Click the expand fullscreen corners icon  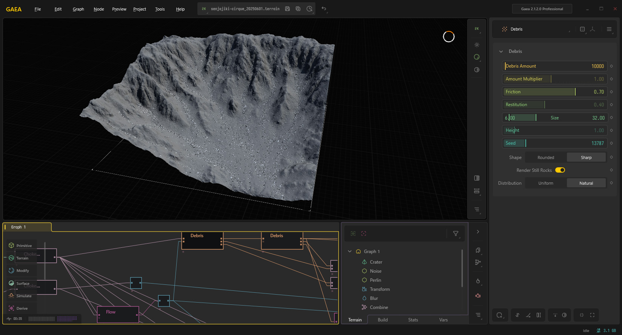coord(592,315)
